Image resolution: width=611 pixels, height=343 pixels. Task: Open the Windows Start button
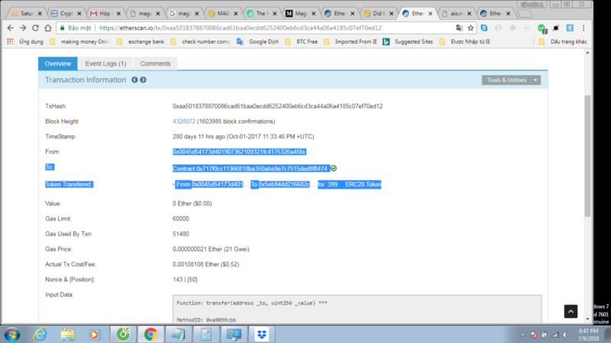pyautogui.click(x=12, y=335)
